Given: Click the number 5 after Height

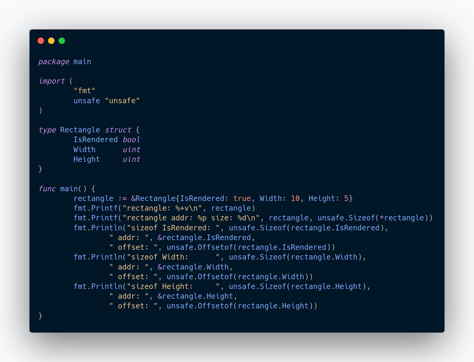Looking at the screenshot, I should 346,199.
